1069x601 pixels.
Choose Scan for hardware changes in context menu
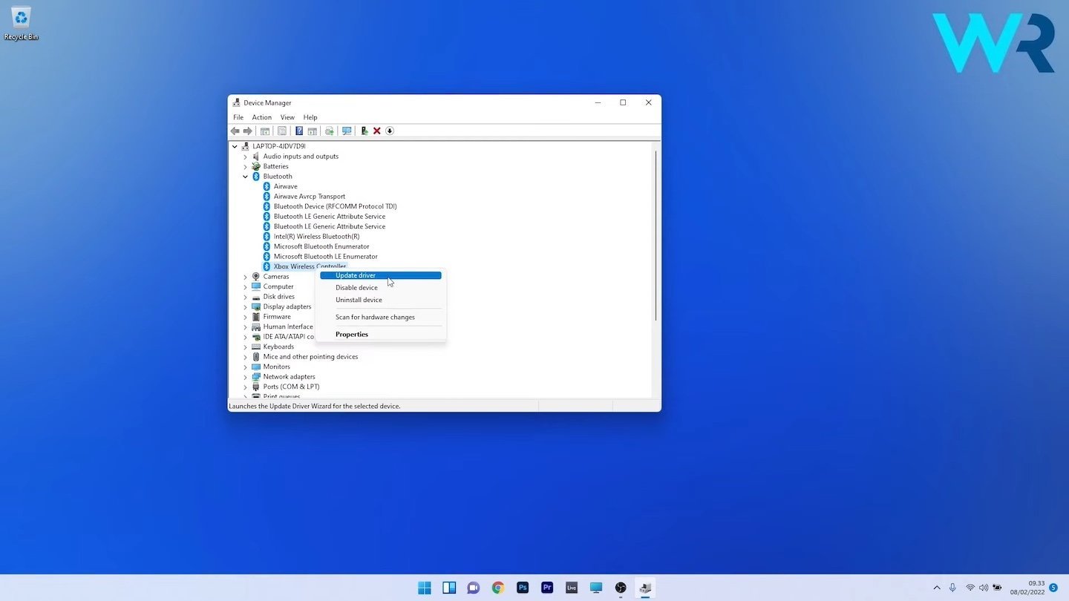click(x=381, y=317)
